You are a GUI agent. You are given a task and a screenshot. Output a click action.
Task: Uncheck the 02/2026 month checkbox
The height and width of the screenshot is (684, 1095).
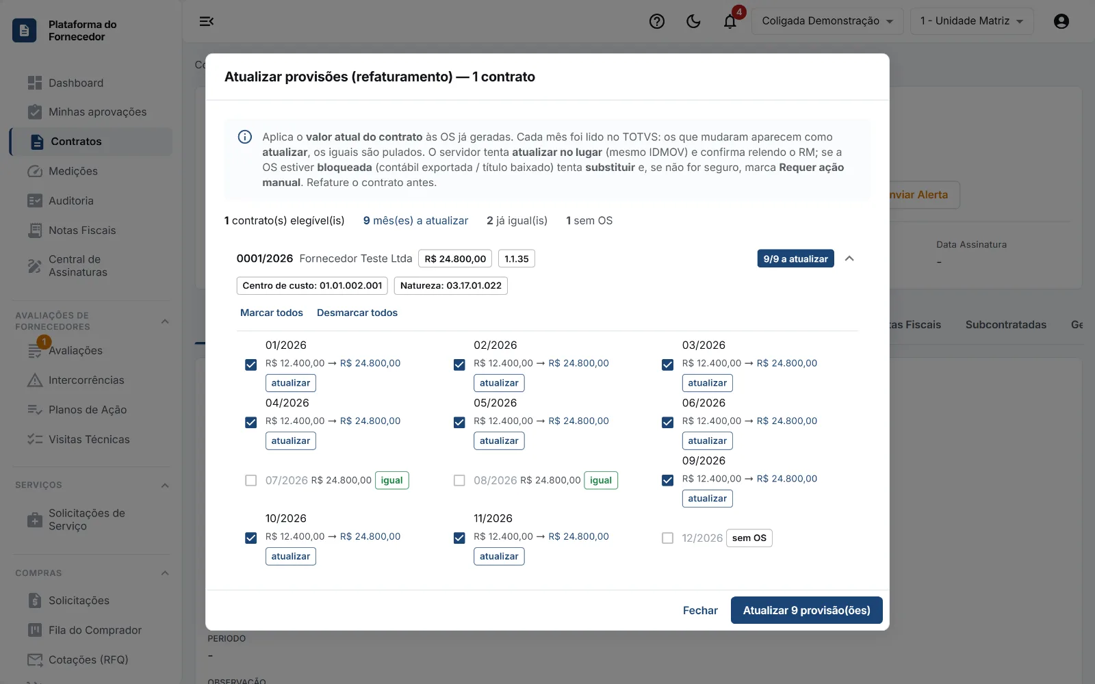459,365
